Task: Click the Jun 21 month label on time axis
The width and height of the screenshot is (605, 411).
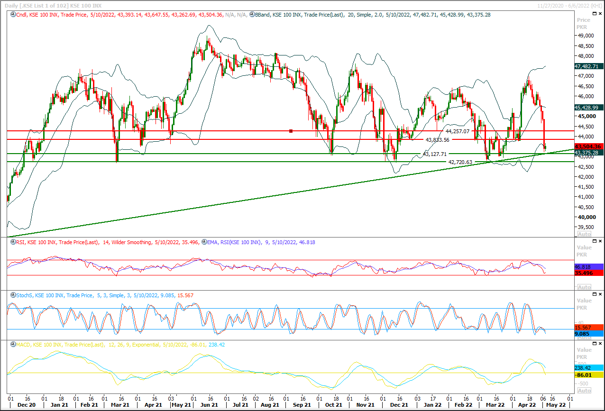Action: coord(209,405)
